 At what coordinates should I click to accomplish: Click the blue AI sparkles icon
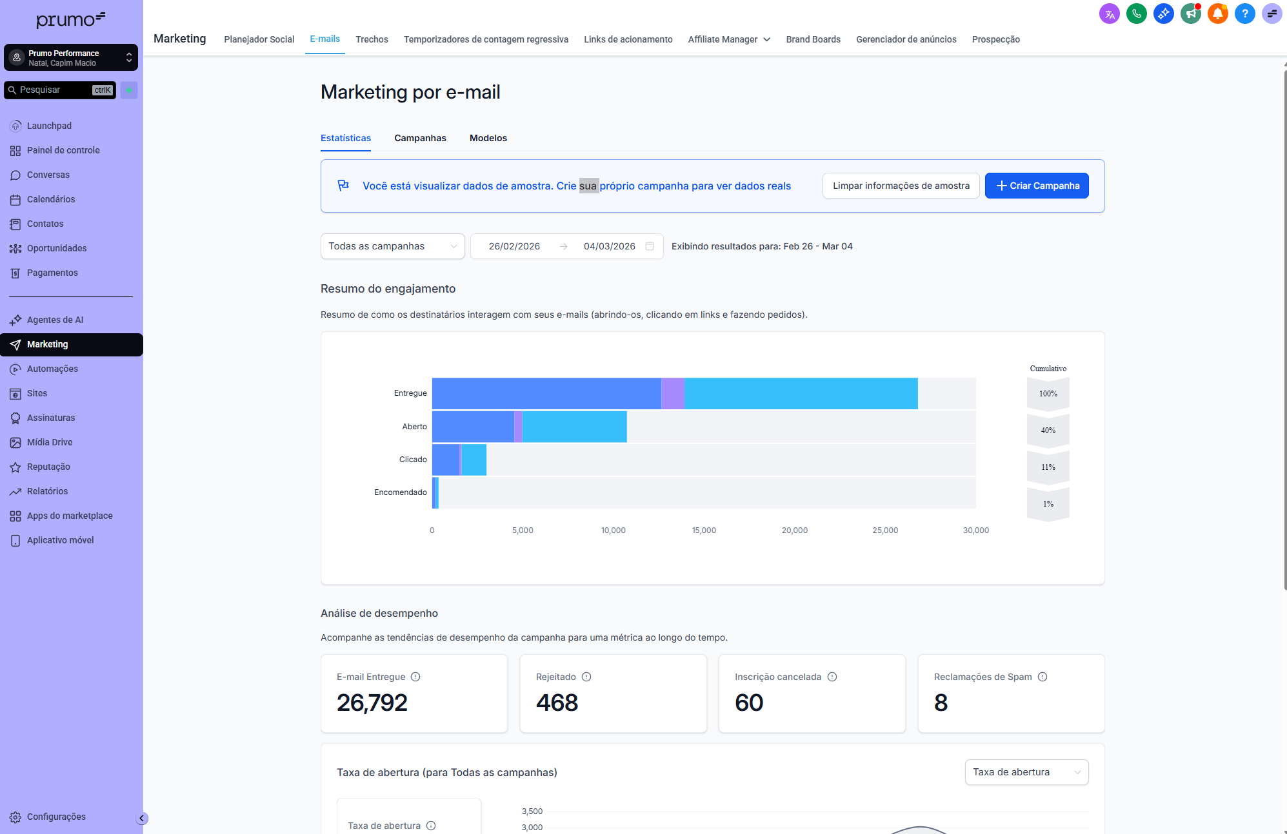(x=1164, y=13)
